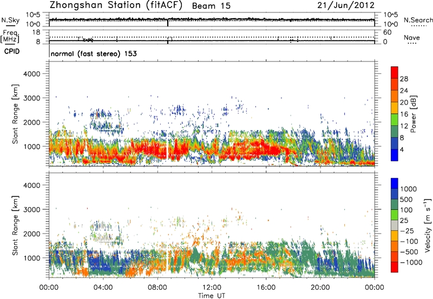
Task: Click '3000' tick on velocity panel
Action: (31, 209)
